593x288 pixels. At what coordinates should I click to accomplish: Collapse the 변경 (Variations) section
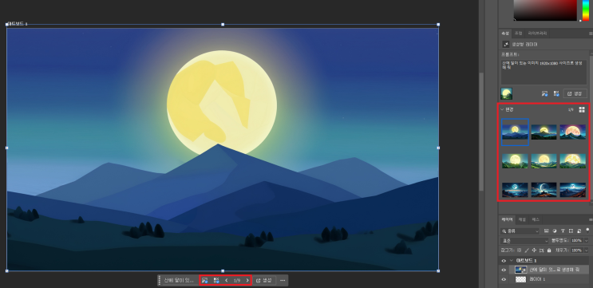(502, 109)
